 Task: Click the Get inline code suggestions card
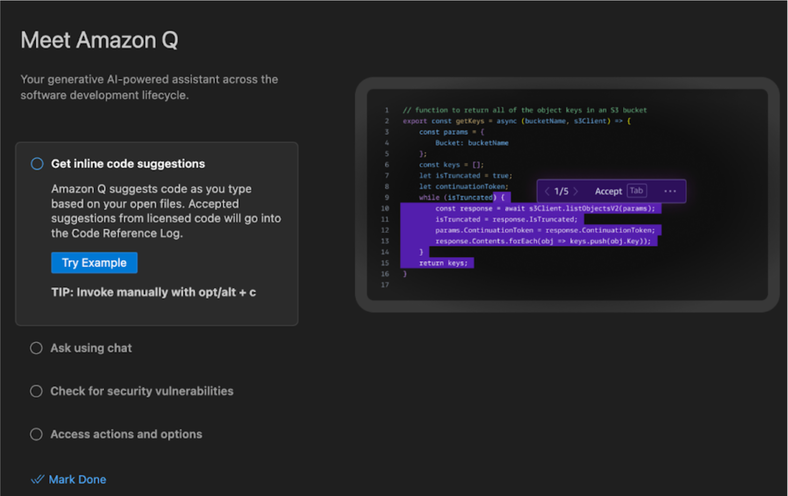coord(156,233)
